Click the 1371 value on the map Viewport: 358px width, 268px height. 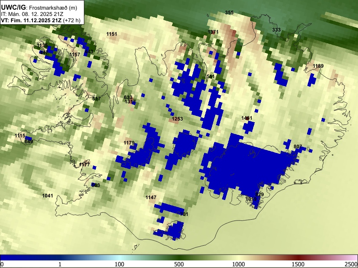tap(213, 32)
